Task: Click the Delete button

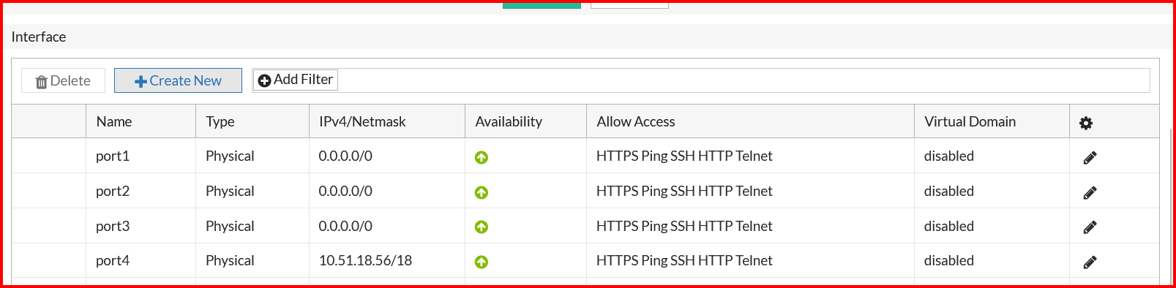Action: tap(63, 80)
